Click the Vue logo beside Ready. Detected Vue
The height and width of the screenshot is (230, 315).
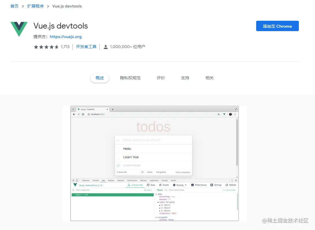pyautogui.click(x=75, y=185)
